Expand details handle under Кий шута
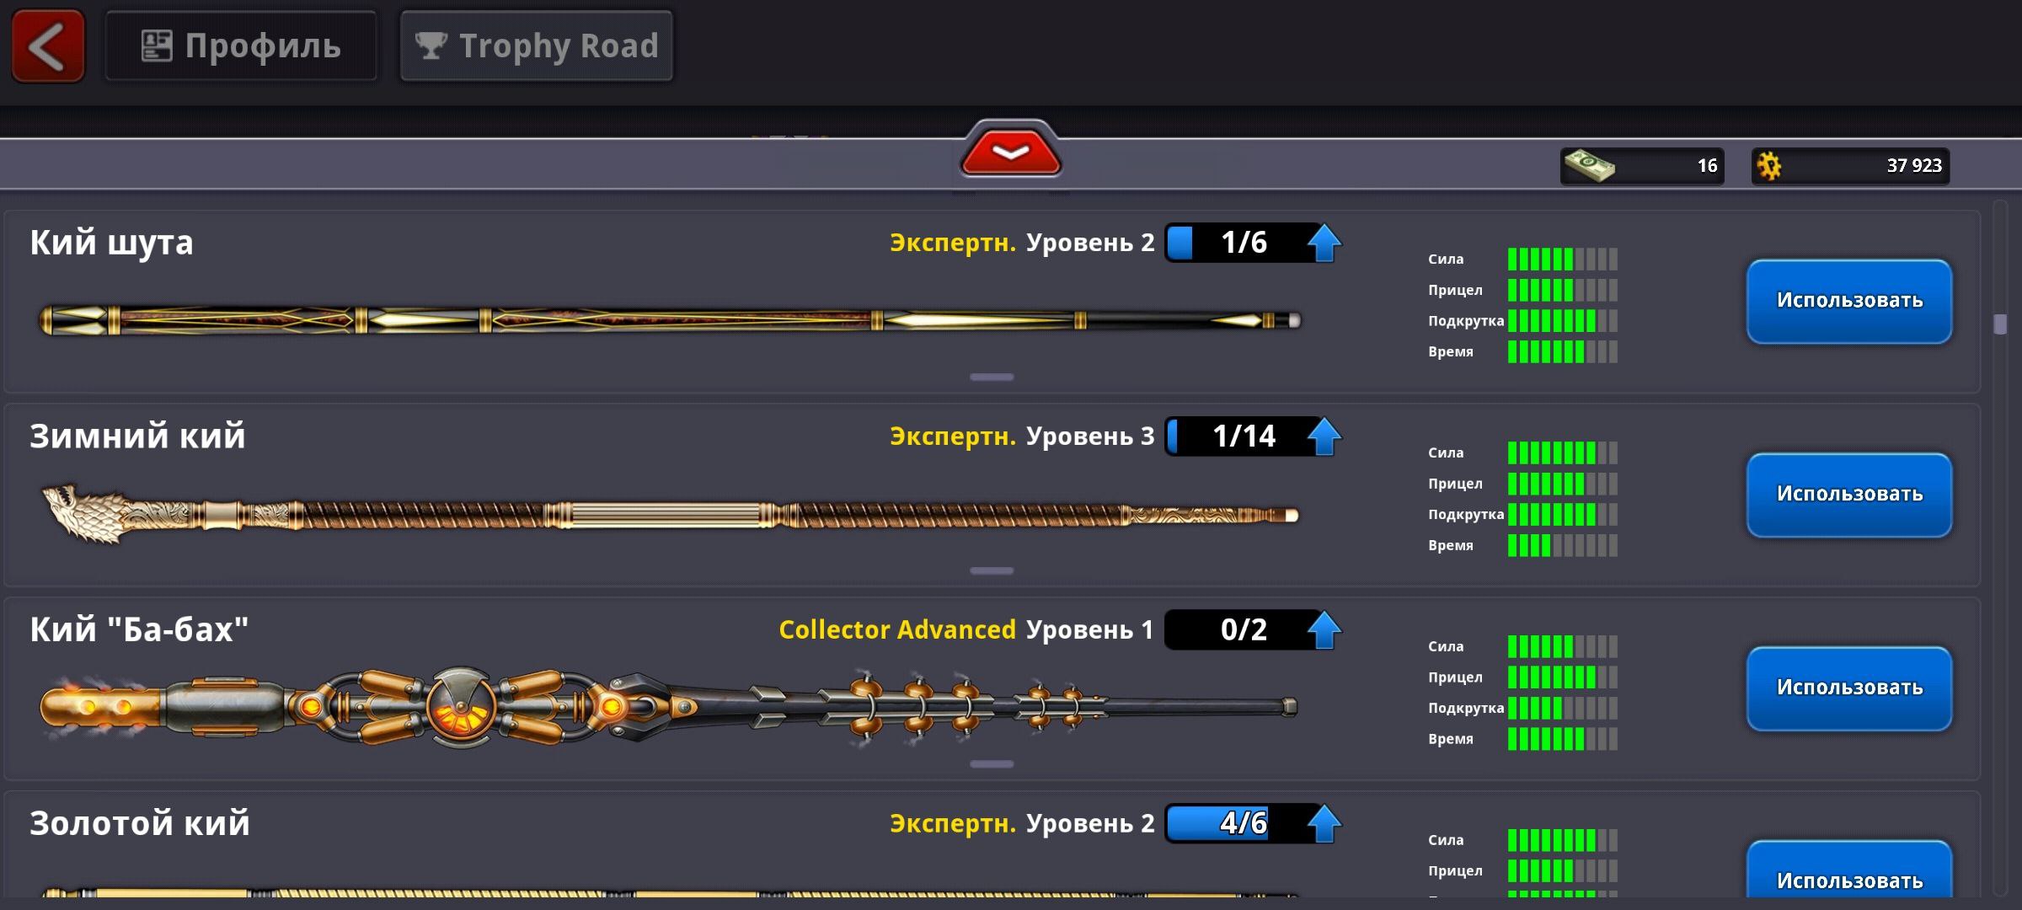 click(x=992, y=377)
